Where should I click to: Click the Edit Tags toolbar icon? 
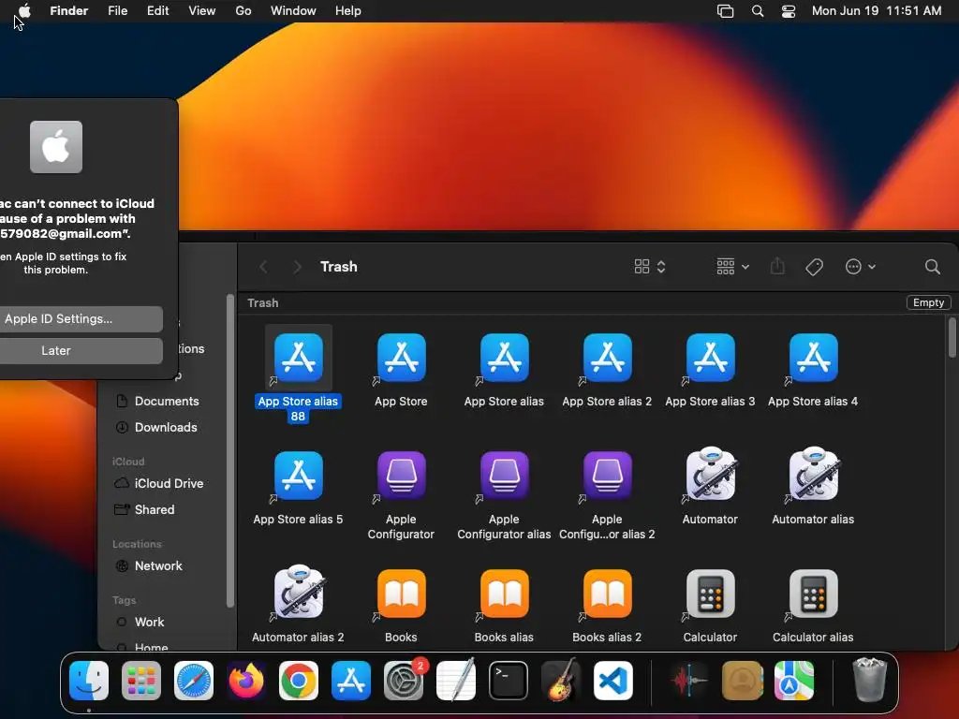pyautogui.click(x=814, y=267)
